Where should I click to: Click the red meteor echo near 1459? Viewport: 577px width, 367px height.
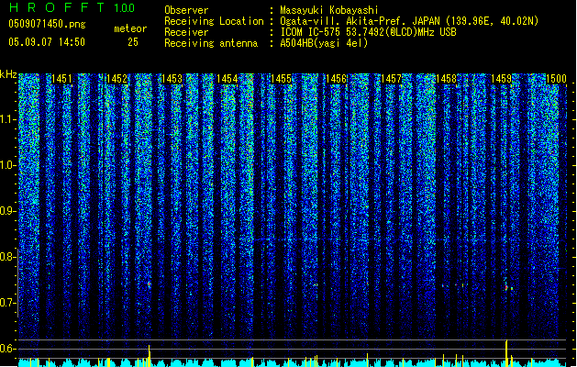click(x=506, y=287)
